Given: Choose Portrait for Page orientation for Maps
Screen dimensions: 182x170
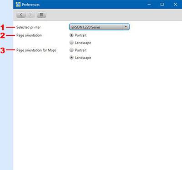Looking at the screenshot, I should tap(71, 50).
